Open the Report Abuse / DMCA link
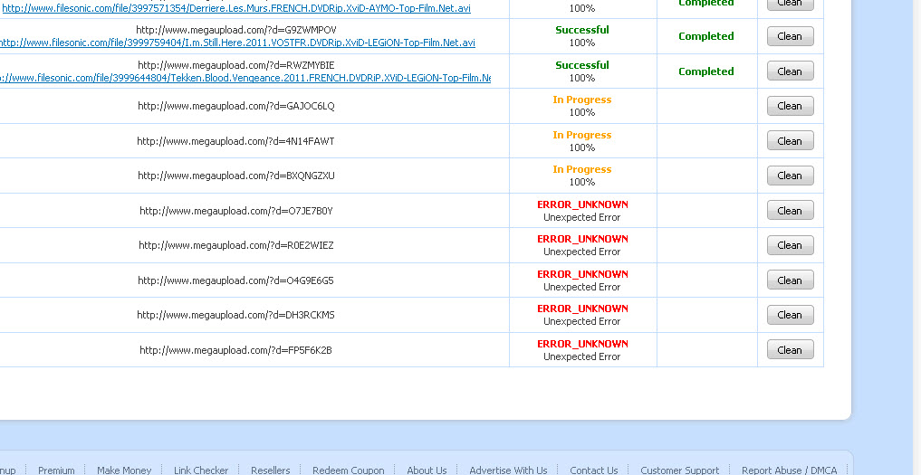 789,470
